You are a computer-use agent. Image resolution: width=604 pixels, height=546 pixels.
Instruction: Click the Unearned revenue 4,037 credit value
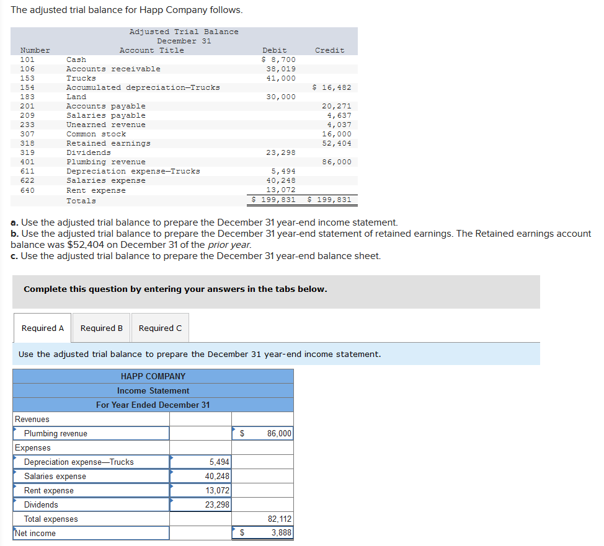click(339, 125)
